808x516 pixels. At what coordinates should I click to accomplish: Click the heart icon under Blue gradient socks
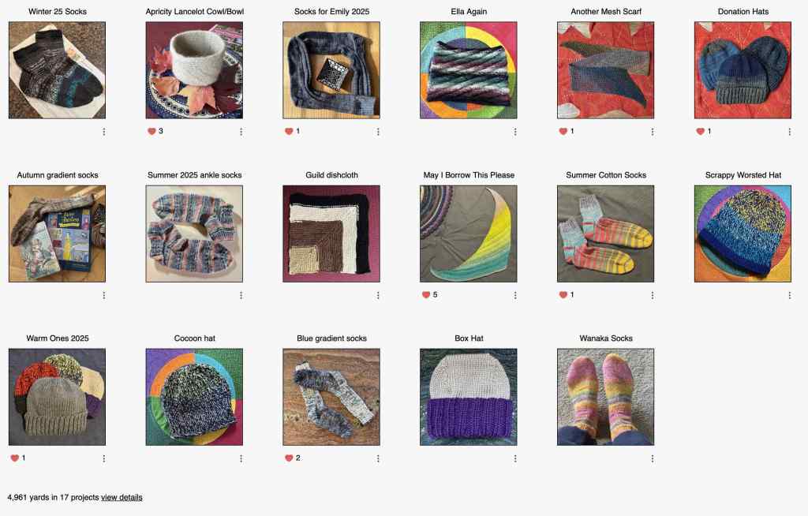pyautogui.click(x=289, y=458)
